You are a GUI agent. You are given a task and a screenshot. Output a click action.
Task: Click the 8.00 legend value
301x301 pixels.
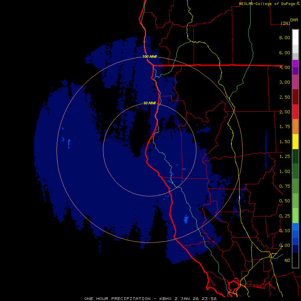click(x=285, y=37)
